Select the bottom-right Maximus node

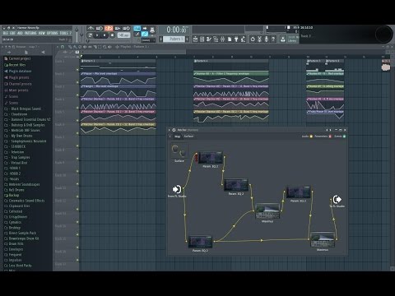[323, 240]
